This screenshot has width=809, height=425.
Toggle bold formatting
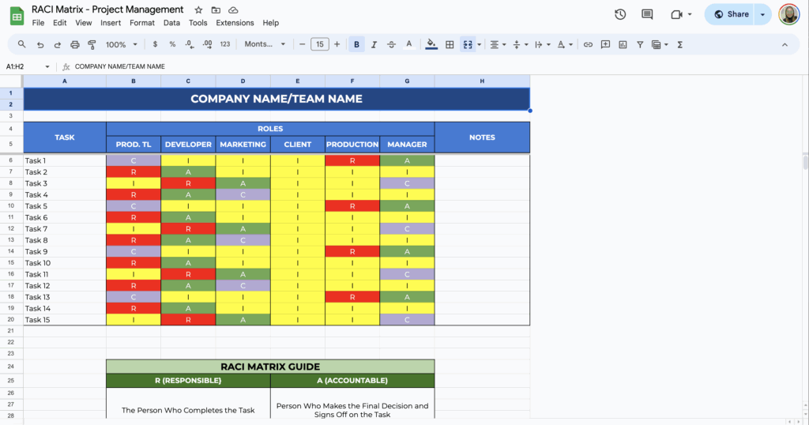(356, 45)
